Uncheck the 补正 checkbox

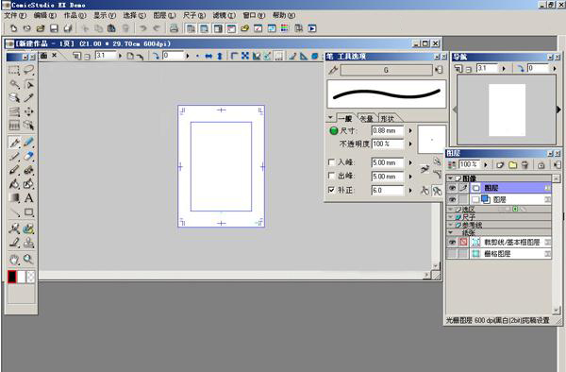pyautogui.click(x=331, y=190)
